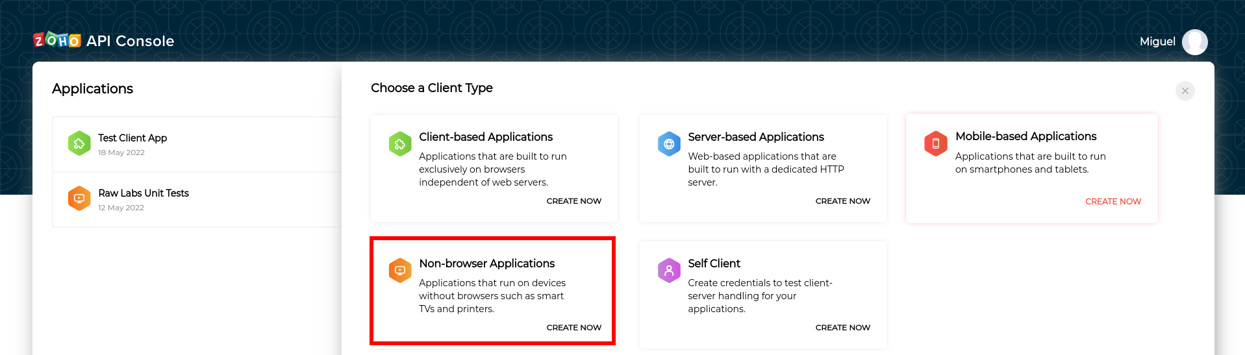Screen dimensions: 1245x355
Task: Open the Test Client App entry
Action: coord(197,144)
